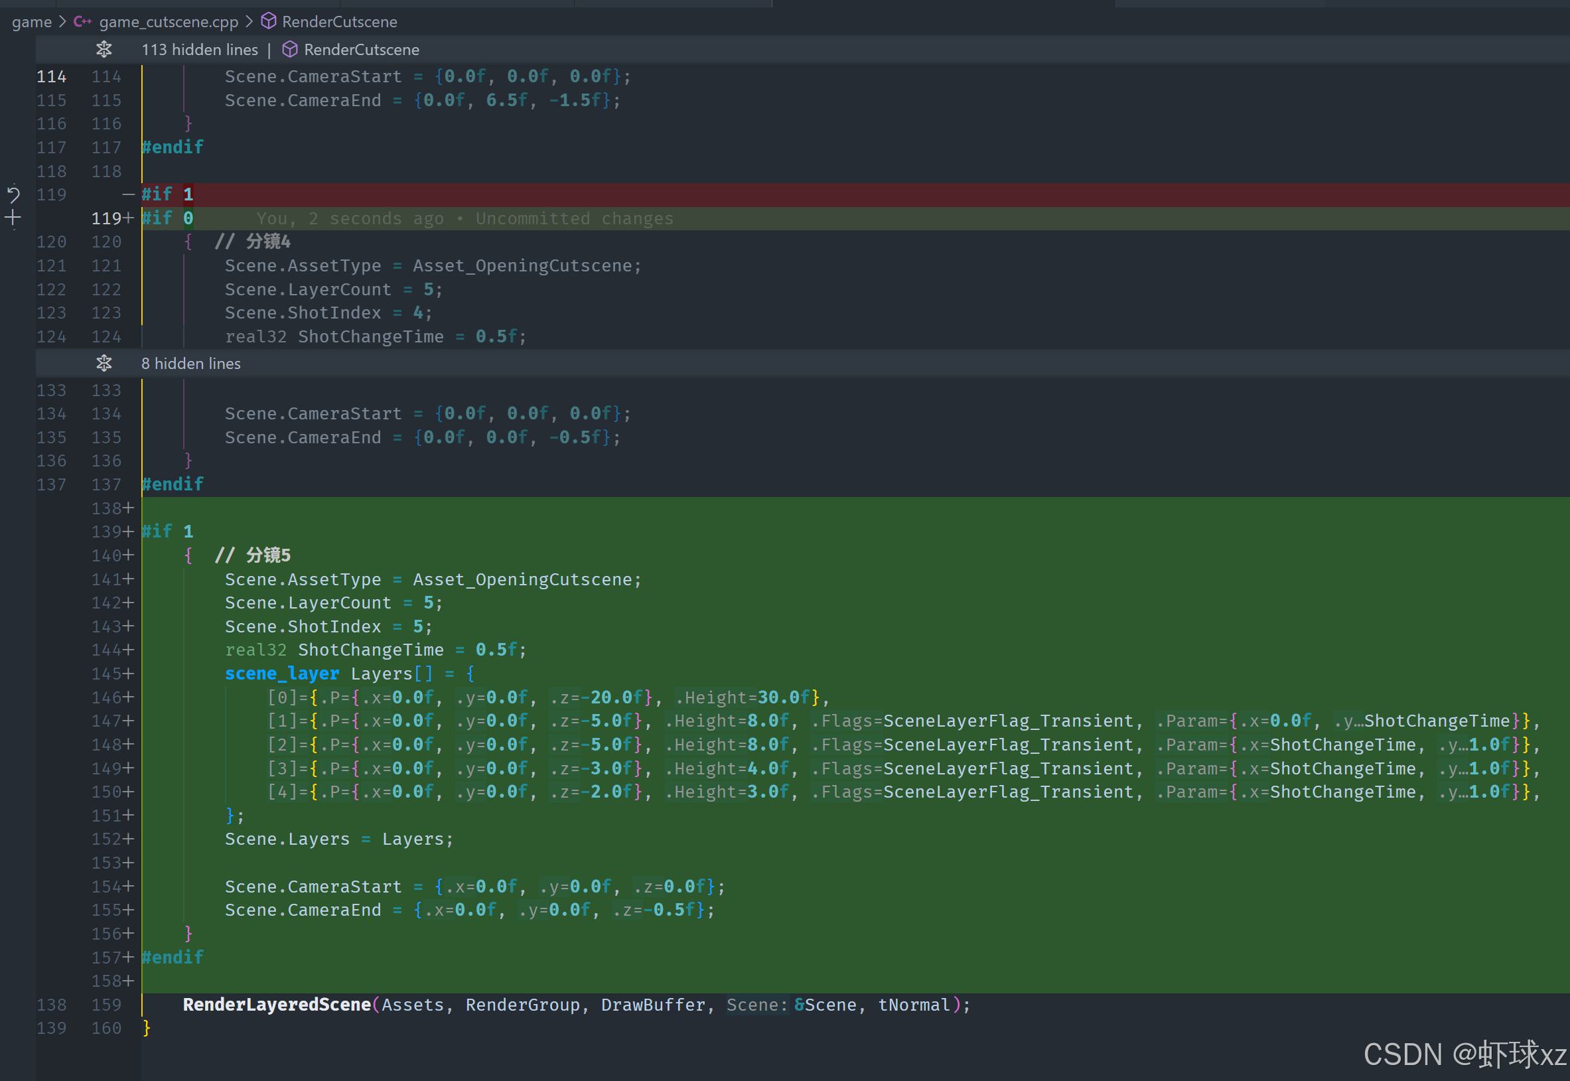
Task: Click the RenderCutscene cube icon in breadcrumb
Action: [269, 22]
